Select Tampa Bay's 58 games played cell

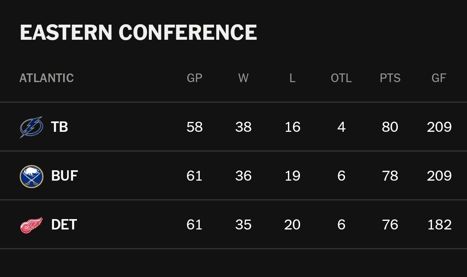tap(195, 127)
